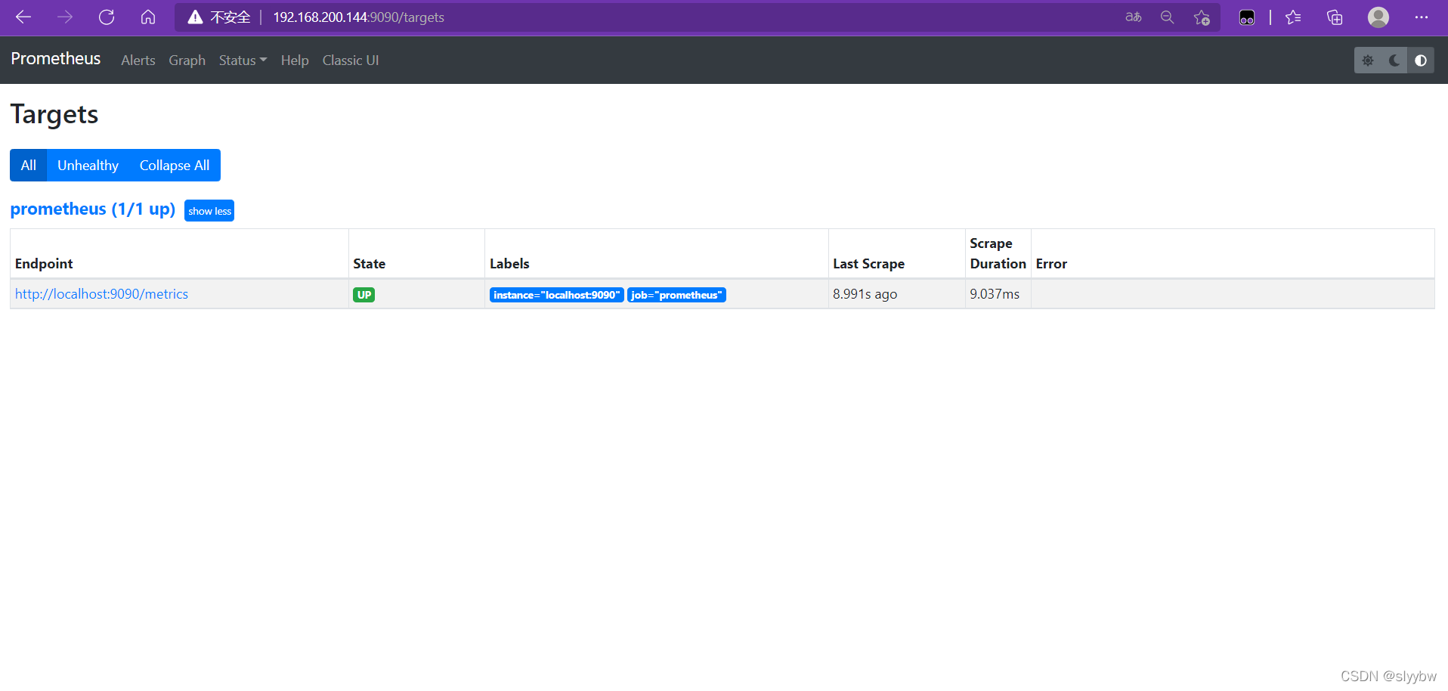The width and height of the screenshot is (1448, 691).
Task: Open the browser home page icon
Action: tap(148, 17)
